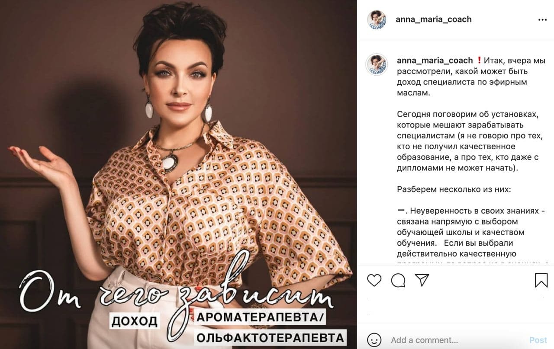Viewport: 554px width, 349px height.
Task: Open comments via the speech bubble icon
Action: 398,280
